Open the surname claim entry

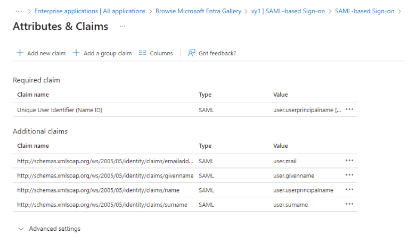pos(102,205)
